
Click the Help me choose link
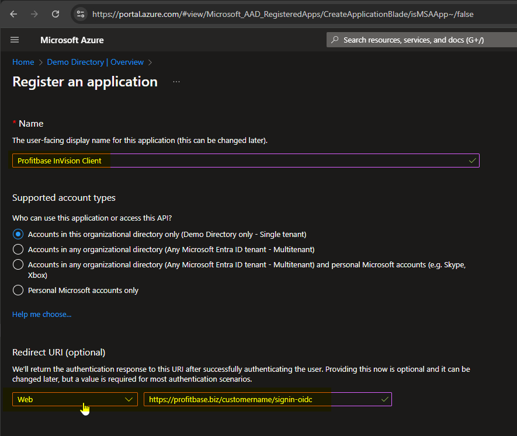pyautogui.click(x=41, y=315)
